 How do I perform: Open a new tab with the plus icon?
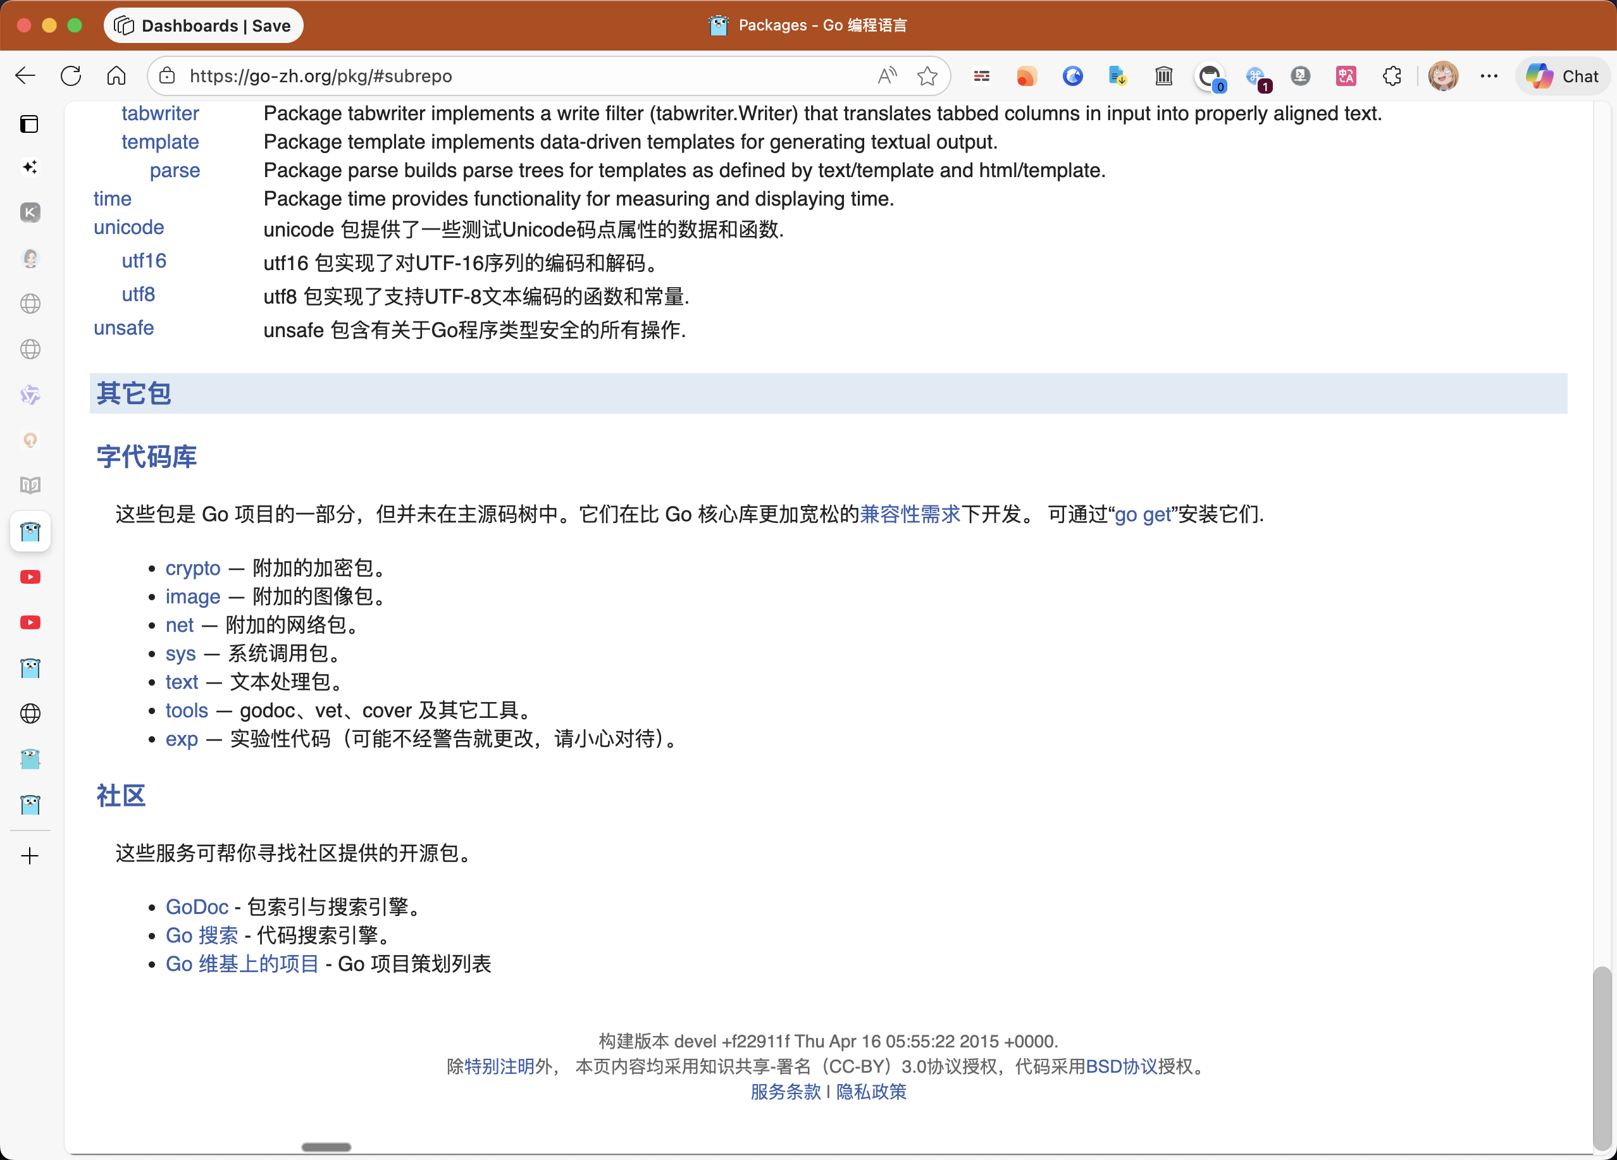point(30,856)
